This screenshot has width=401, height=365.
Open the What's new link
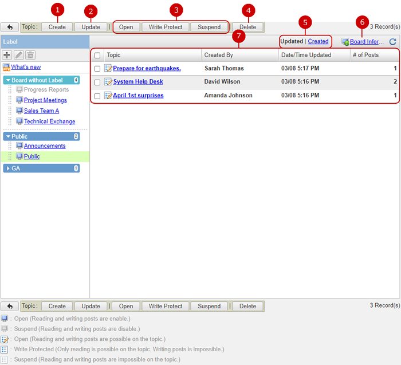click(26, 67)
